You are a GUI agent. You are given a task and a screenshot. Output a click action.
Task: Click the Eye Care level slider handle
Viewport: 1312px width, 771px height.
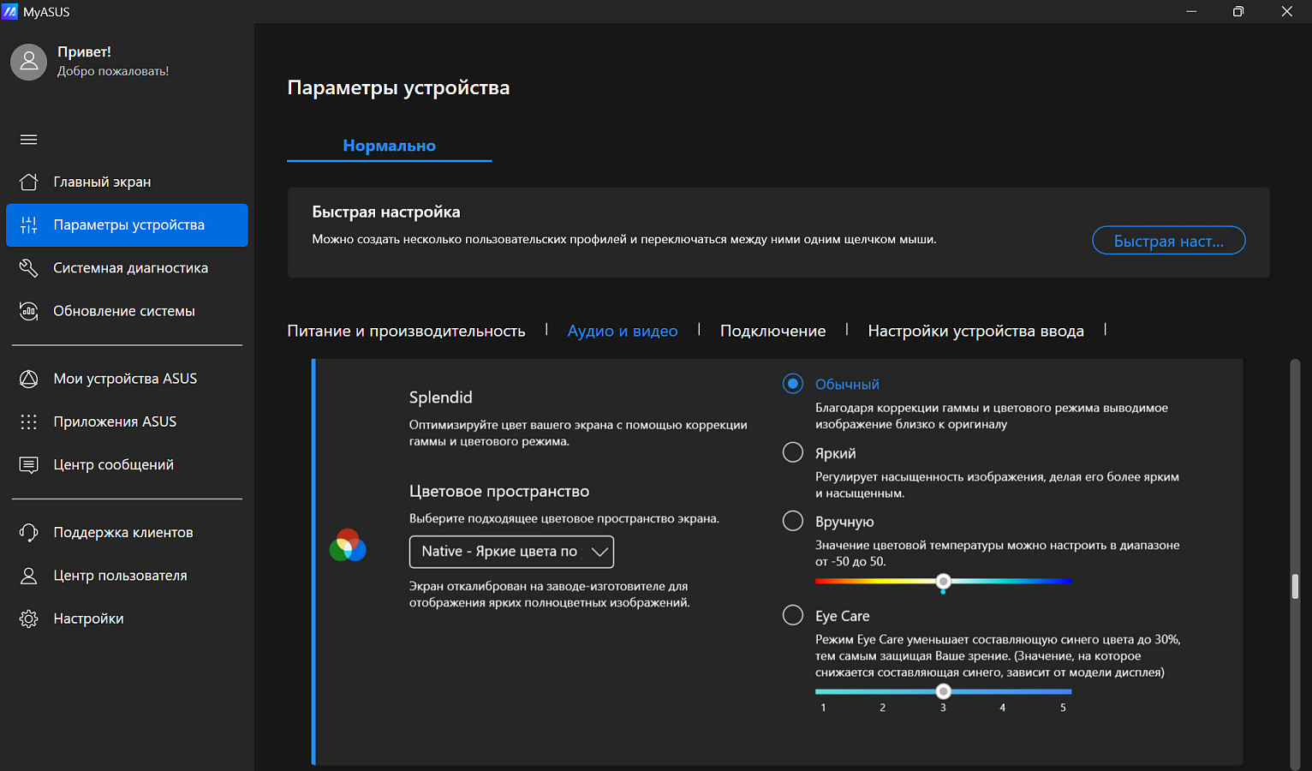(x=943, y=691)
